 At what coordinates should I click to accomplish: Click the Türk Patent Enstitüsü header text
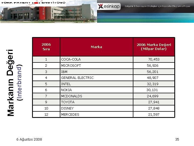(33, 2)
